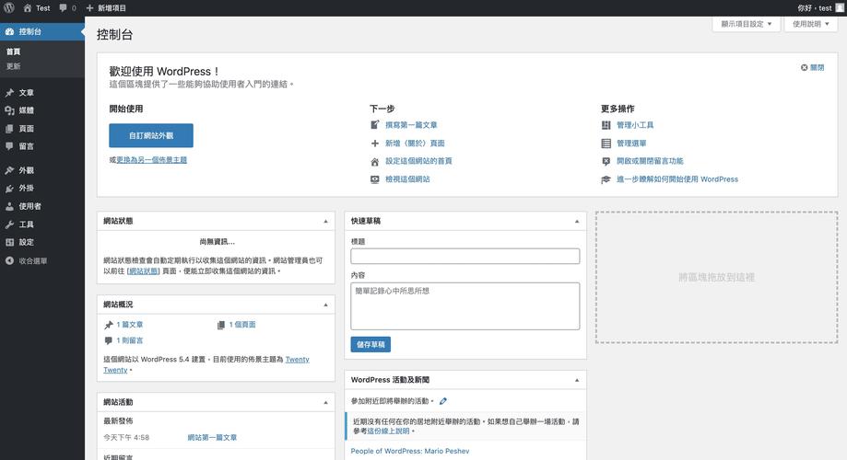This screenshot has width=847, height=460.
Task: Click the 頁面 pages icon in the sidebar
Action: pyautogui.click(x=10, y=129)
